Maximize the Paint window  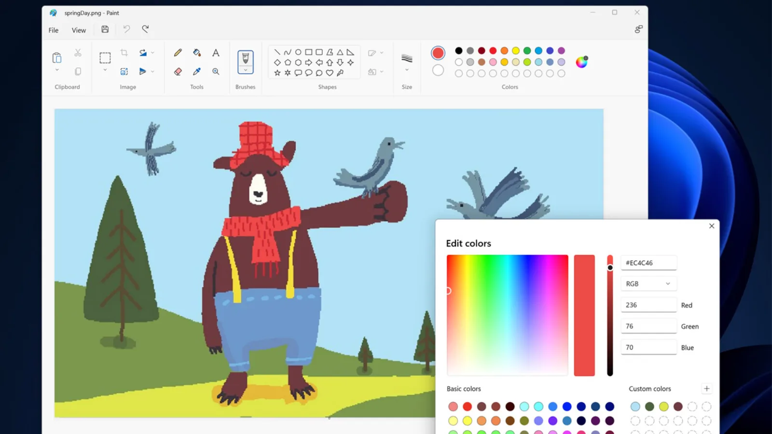615,13
